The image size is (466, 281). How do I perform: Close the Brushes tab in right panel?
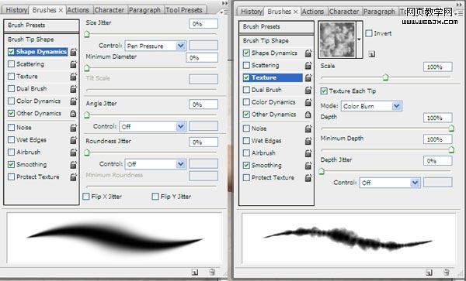point(296,12)
